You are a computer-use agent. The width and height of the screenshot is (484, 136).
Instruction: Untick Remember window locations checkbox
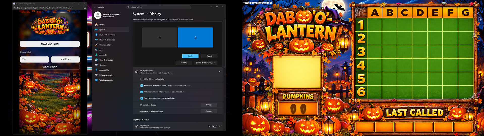coord(142,85)
